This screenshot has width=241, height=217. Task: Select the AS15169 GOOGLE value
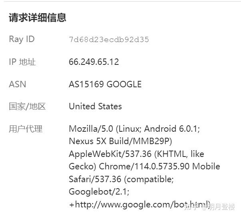point(105,84)
